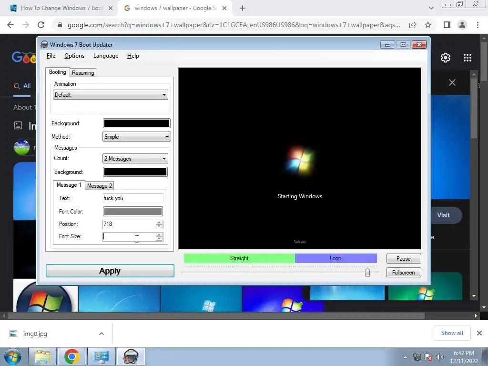
Task: Click Show all downloads
Action: [452, 333]
